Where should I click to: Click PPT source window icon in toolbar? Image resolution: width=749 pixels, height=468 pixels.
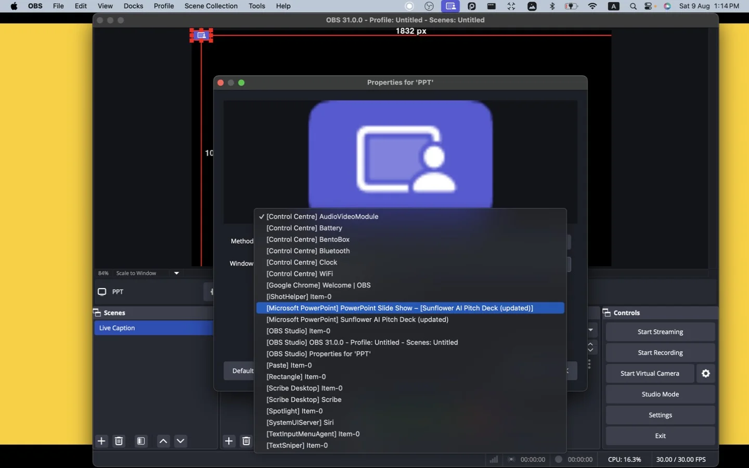click(x=102, y=292)
